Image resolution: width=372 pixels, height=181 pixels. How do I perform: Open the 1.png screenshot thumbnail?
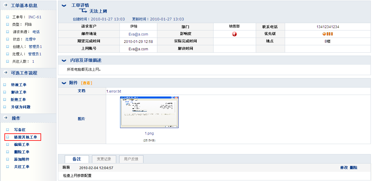(149, 112)
